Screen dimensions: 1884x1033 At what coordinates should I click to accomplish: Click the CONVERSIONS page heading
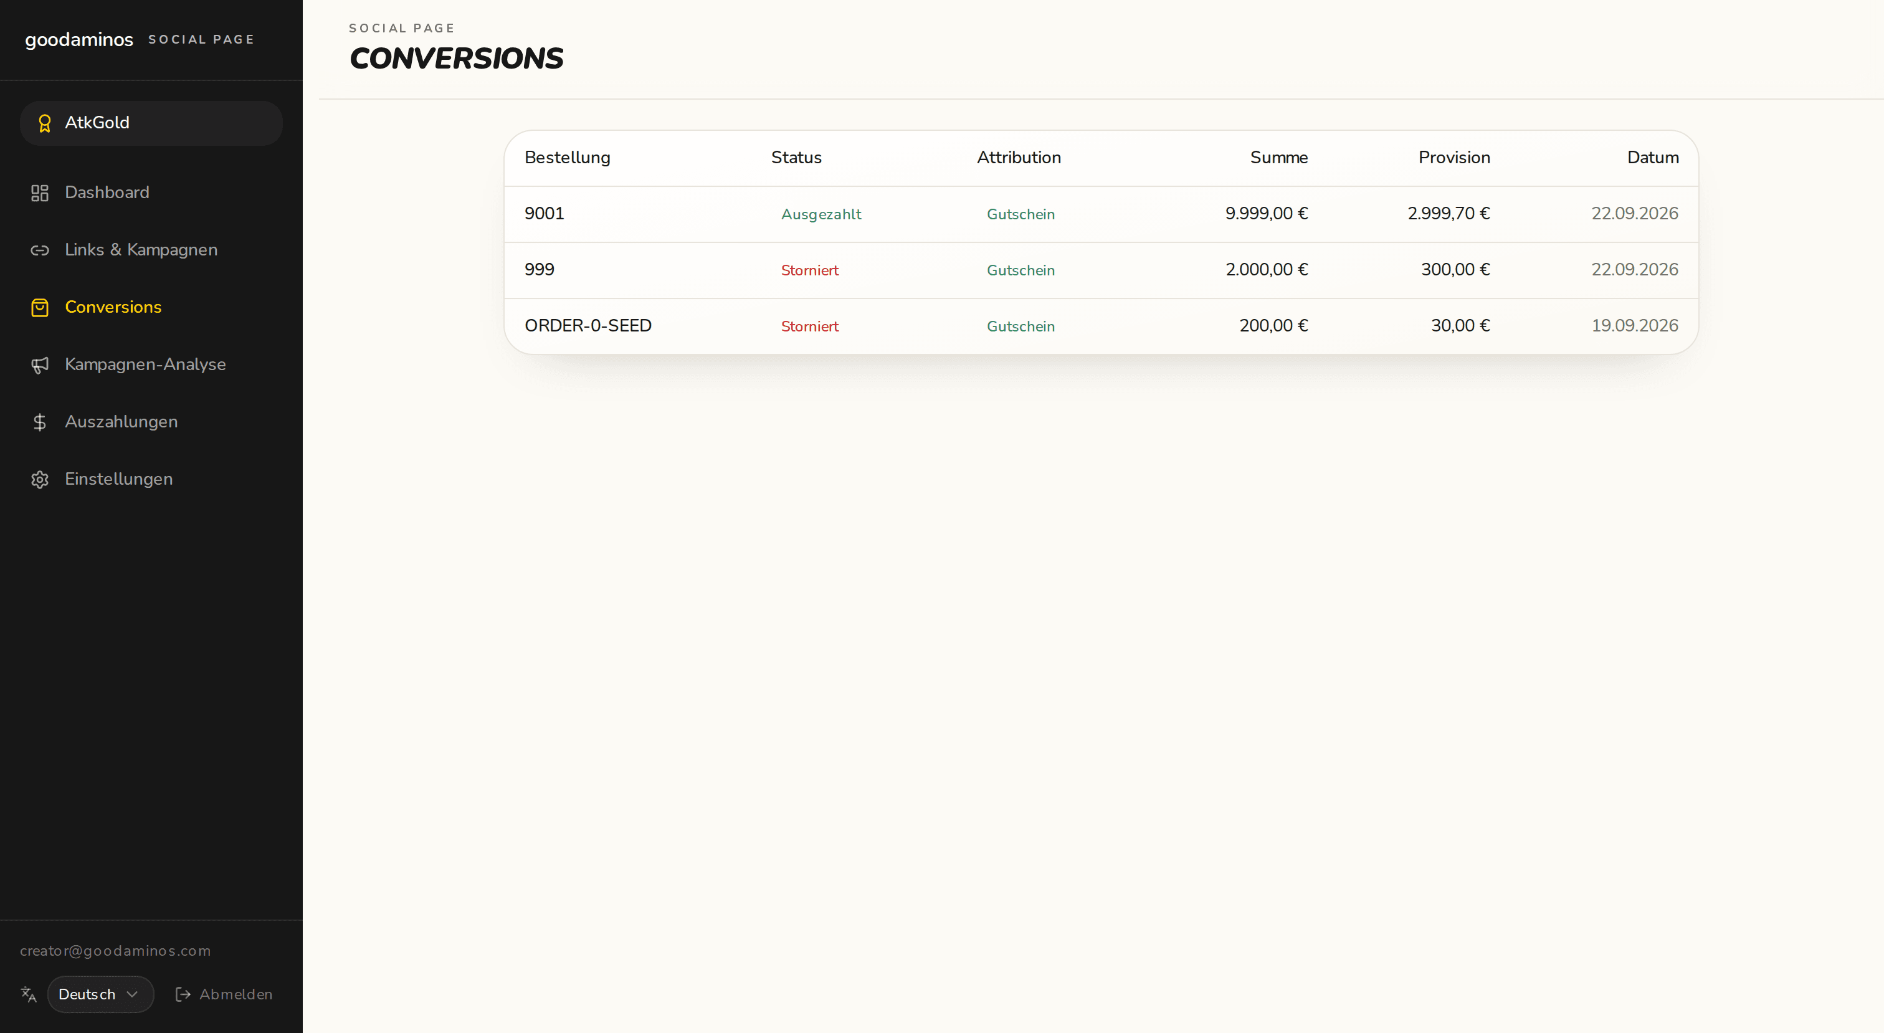(457, 59)
